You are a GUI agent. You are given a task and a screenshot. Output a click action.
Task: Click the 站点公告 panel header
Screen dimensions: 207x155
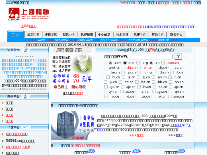coord(24,50)
